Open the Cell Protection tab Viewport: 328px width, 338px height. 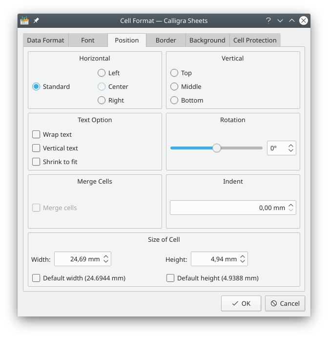[x=255, y=40]
